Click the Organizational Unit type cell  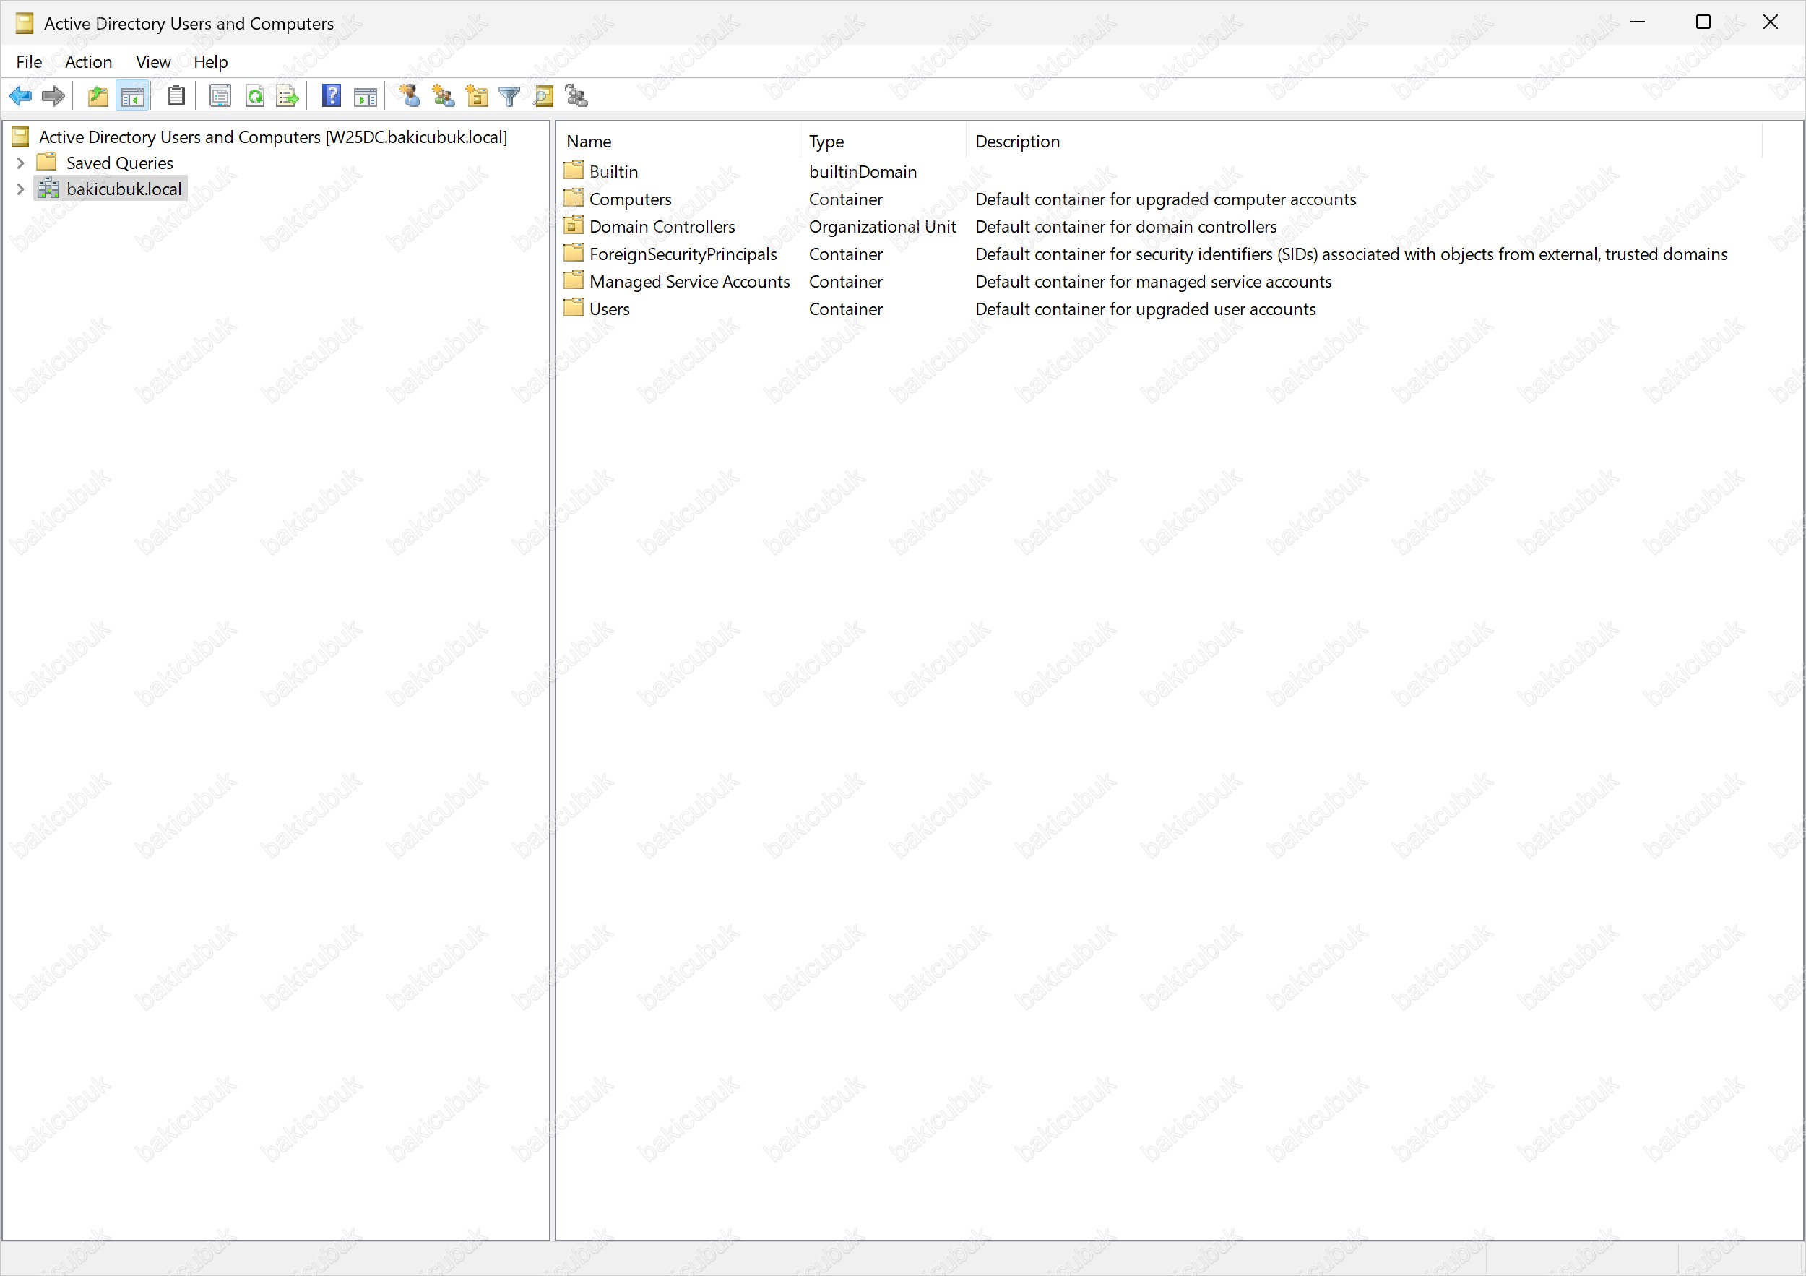click(883, 227)
